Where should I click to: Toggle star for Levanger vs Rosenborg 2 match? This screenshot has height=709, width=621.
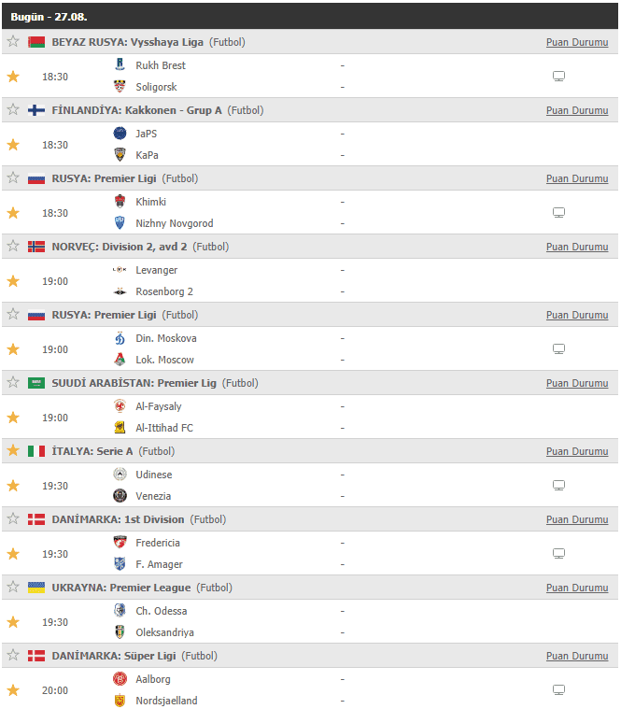13,281
